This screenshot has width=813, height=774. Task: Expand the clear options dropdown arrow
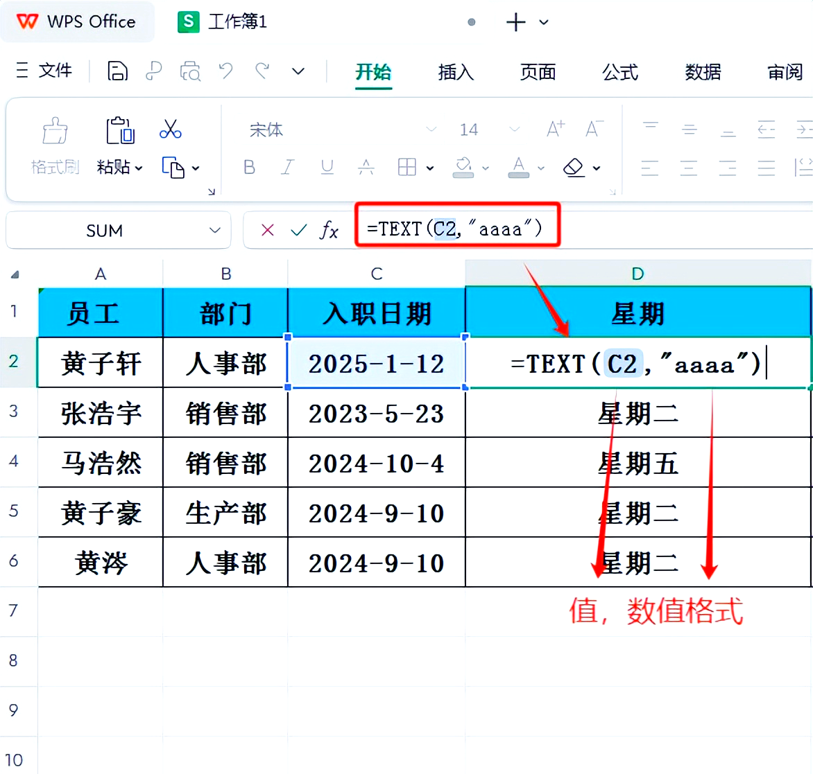[597, 168]
